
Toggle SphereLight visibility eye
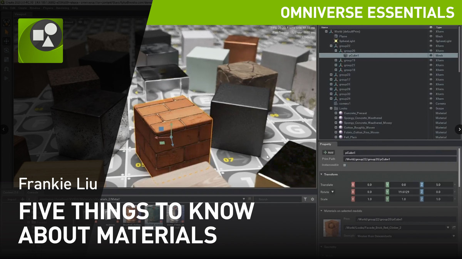[431, 41]
